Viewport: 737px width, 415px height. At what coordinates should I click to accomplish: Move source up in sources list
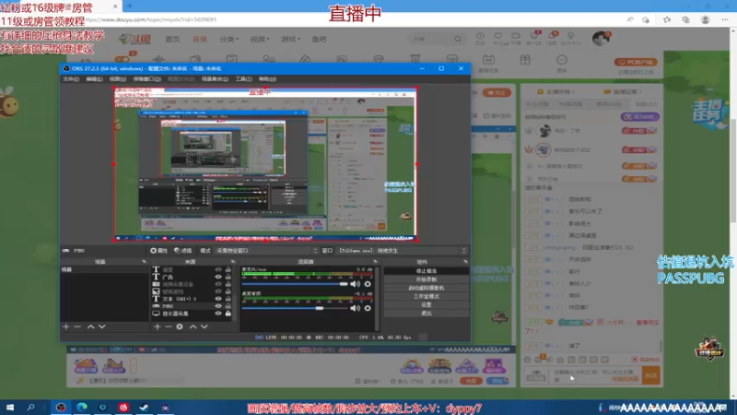tap(193, 326)
